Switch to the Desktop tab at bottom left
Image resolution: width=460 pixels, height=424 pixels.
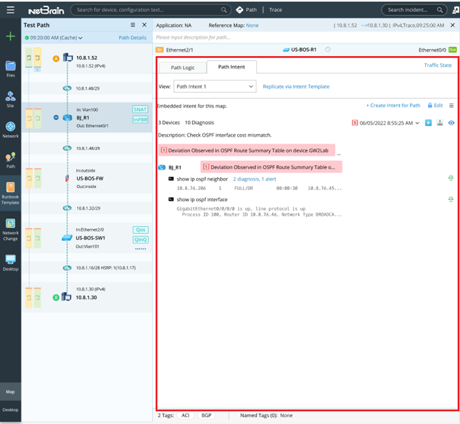pos(10,410)
